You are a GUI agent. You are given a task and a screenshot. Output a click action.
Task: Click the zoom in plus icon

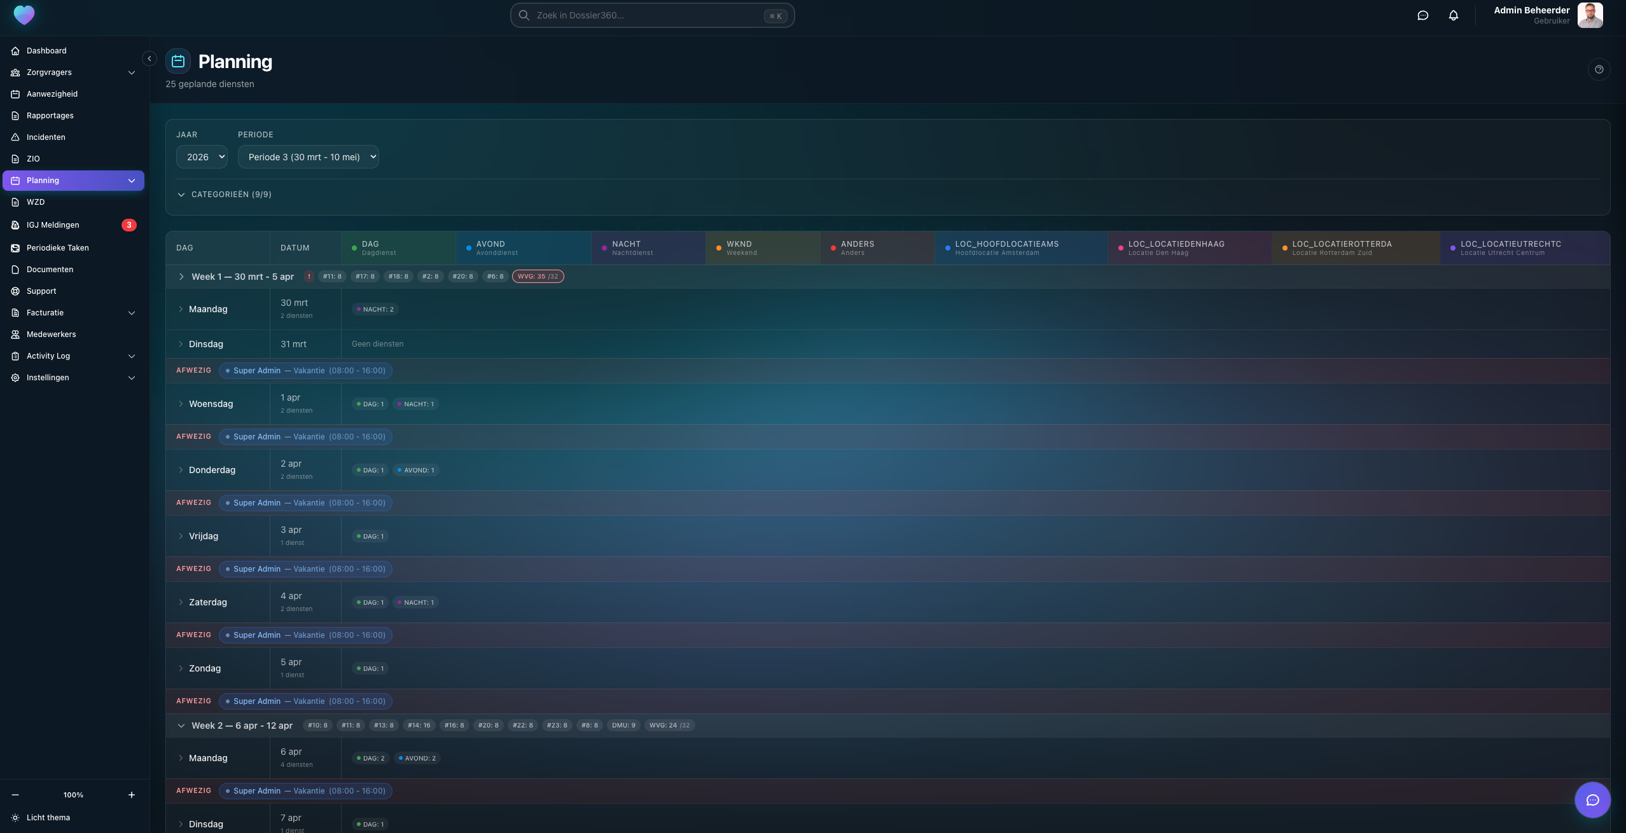(x=132, y=795)
